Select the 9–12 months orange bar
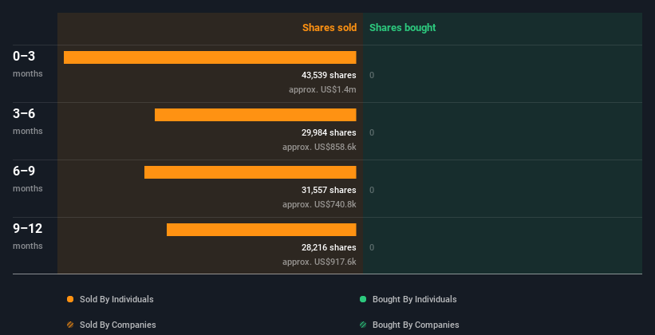Image resolution: width=655 pixels, height=335 pixels. click(x=262, y=230)
